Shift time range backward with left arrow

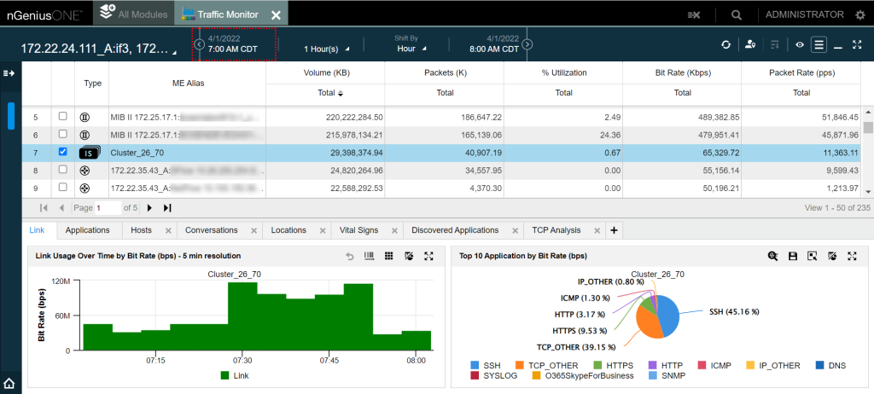point(198,44)
